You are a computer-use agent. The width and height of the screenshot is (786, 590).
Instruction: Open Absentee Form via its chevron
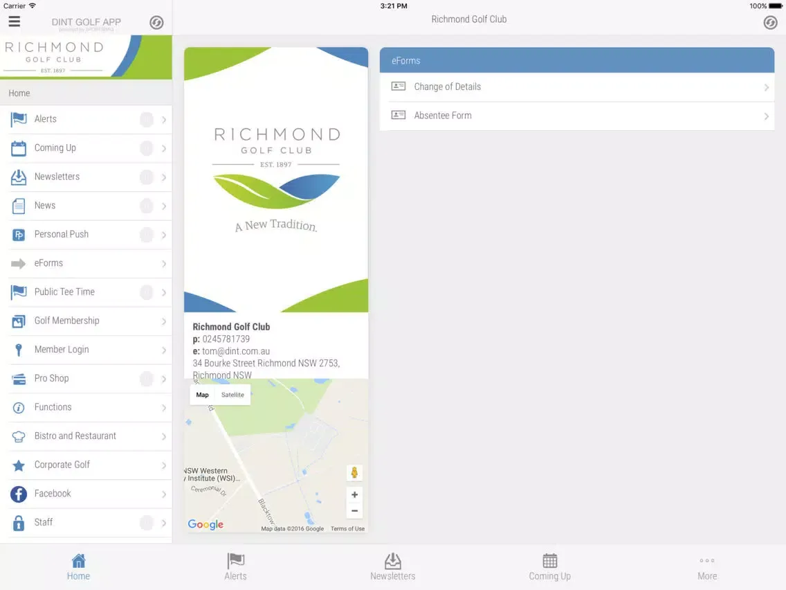[766, 116]
